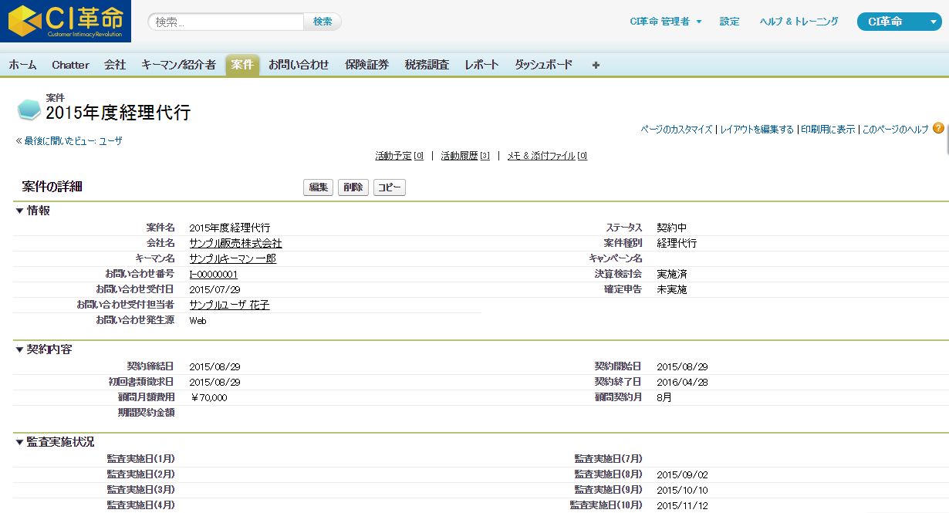
Task: Click the コピー button
Action: point(389,187)
